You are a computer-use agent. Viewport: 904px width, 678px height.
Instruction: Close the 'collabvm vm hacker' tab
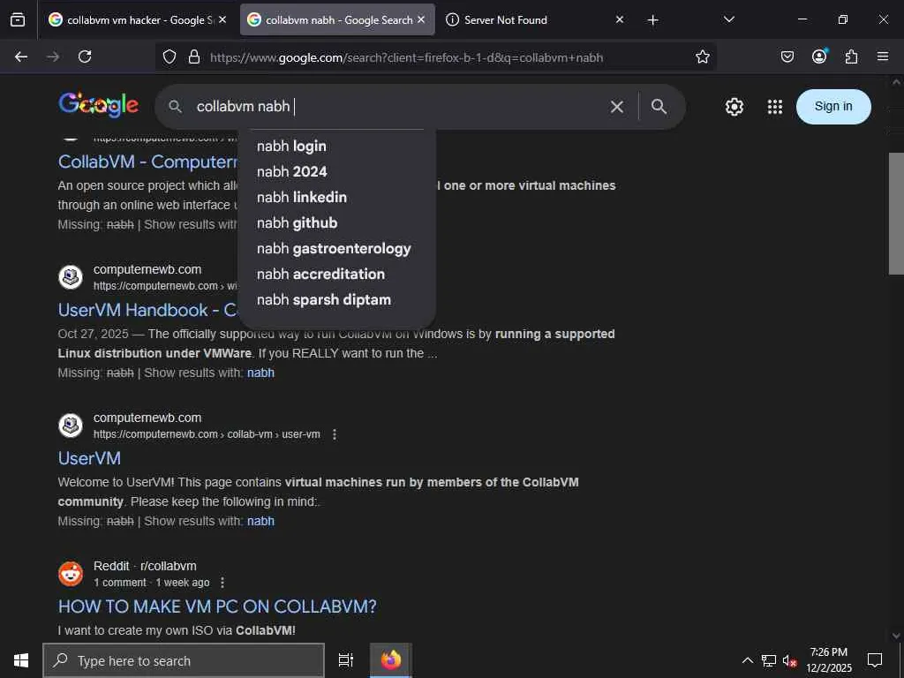222,19
